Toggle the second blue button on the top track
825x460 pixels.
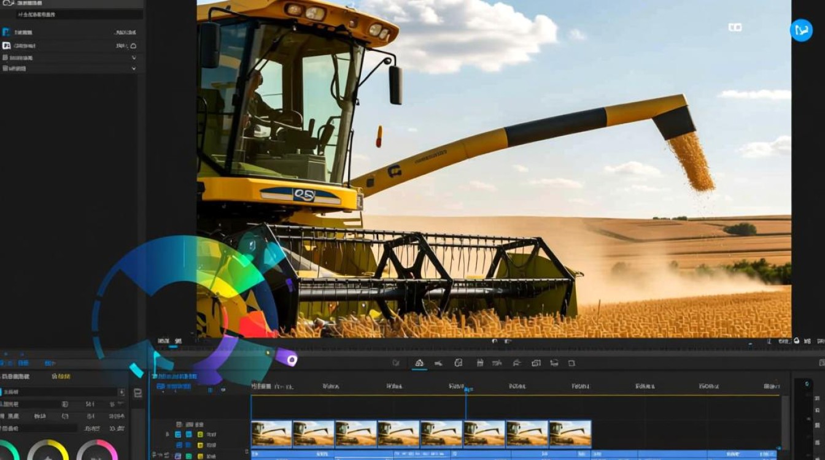189,434
